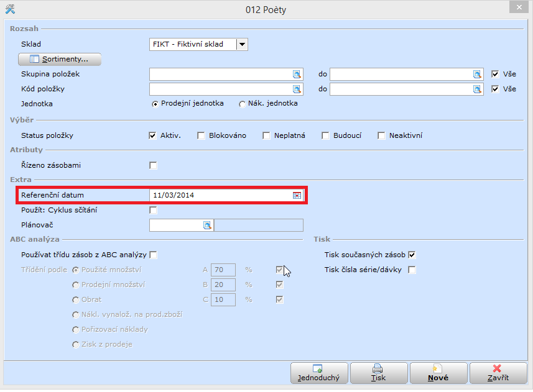Check the Řízeno zásobami checkbox
533x392 pixels.
pos(153,165)
